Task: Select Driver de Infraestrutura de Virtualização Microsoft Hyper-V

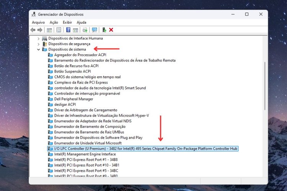Action: click(x=101, y=115)
